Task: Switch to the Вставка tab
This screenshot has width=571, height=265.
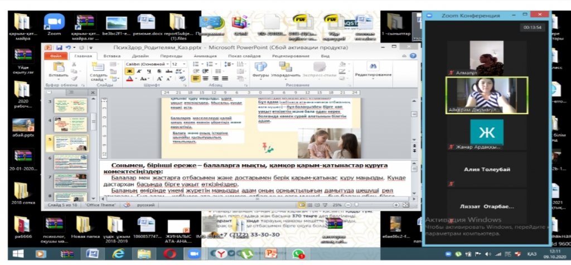Action: tap(112, 56)
